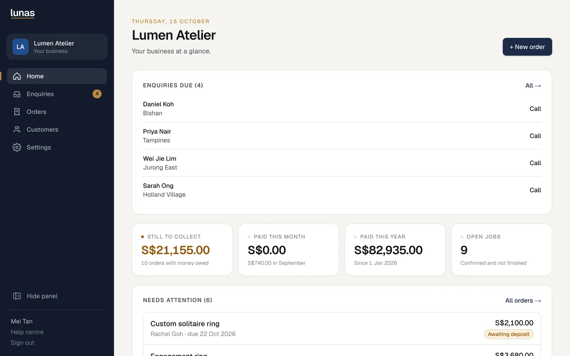This screenshot has width=570, height=356.
Task: Open the Custom solitaire ring order
Action: 342,329
